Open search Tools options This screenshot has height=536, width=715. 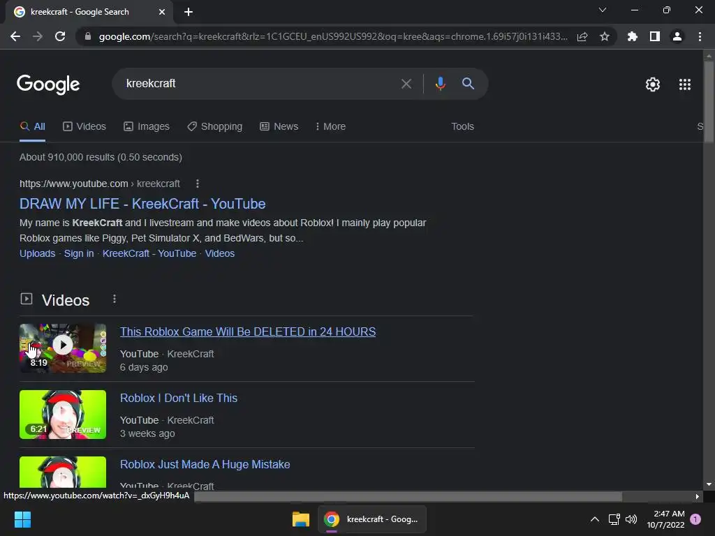(x=462, y=127)
